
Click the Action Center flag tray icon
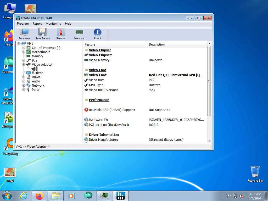(229, 196)
